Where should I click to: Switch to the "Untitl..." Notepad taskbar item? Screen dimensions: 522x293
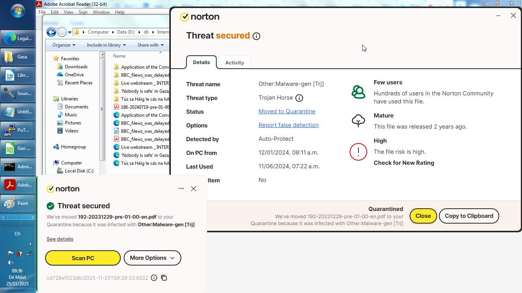tap(18, 112)
